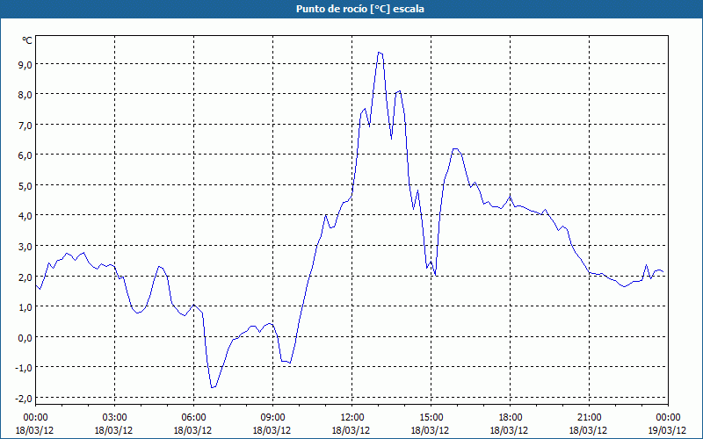This screenshot has width=703, height=439.
Task: Select the 5,0 y-axis value
Action: tap(25, 185)
